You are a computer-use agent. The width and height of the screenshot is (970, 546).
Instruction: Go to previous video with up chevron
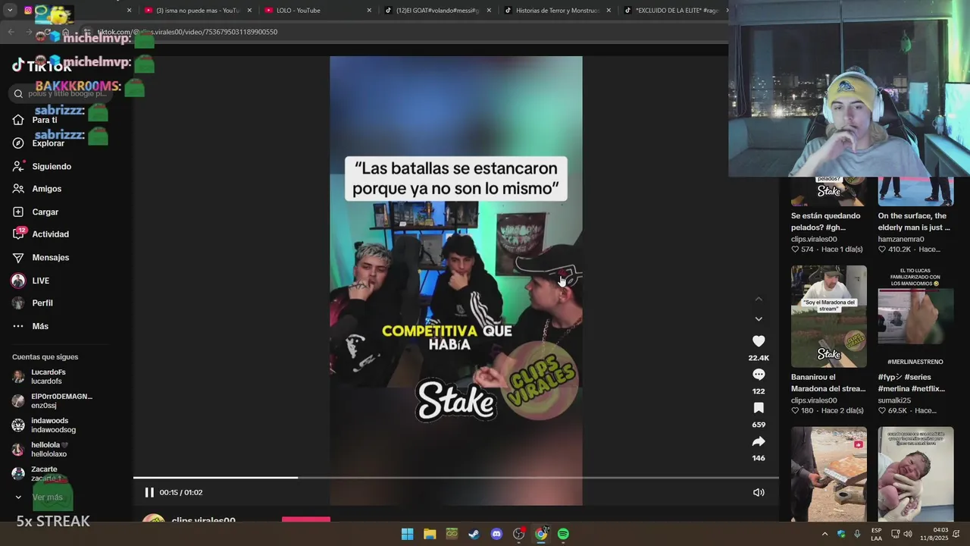pos(759,299)
